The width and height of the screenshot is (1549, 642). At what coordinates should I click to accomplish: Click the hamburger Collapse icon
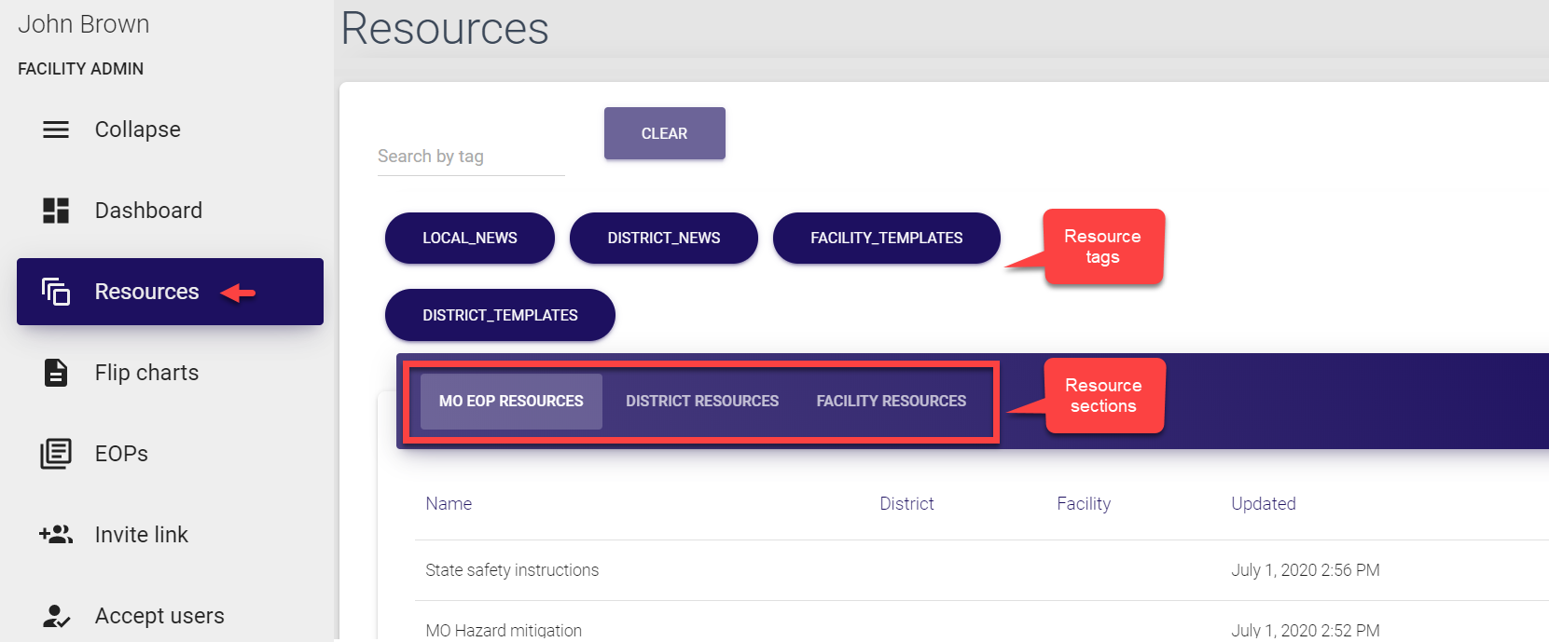56,130
